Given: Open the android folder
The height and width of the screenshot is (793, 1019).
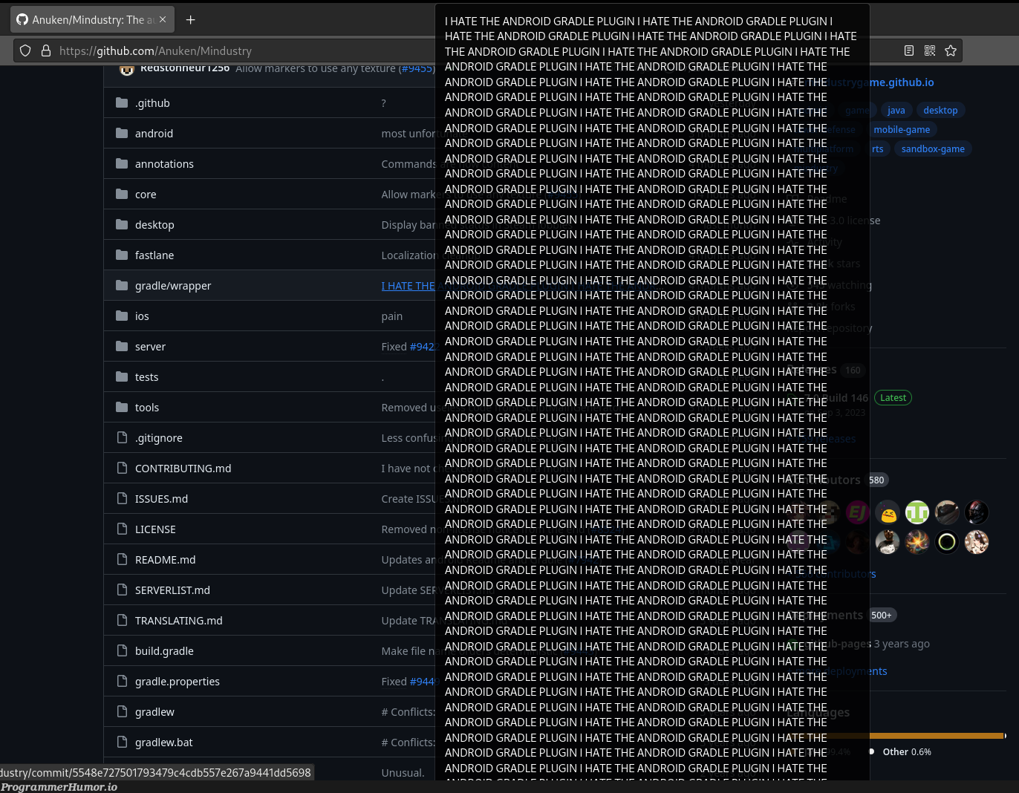Looking at the screenshot, I should pos(154,134).
